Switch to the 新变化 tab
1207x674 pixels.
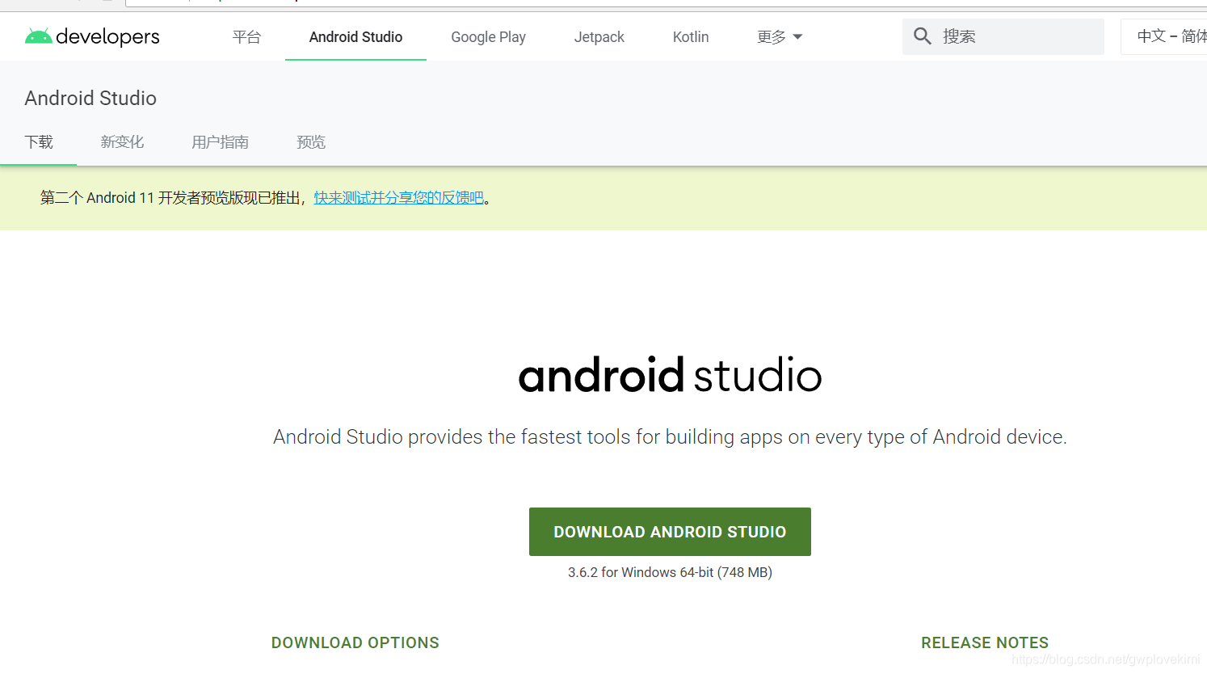(122, 142)
